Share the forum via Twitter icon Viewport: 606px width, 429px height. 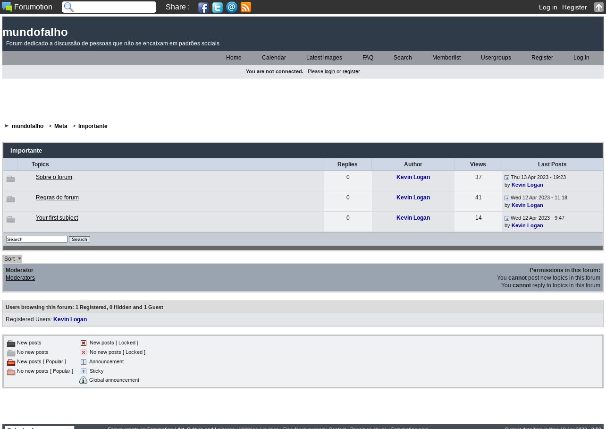[x=217, y=7]
